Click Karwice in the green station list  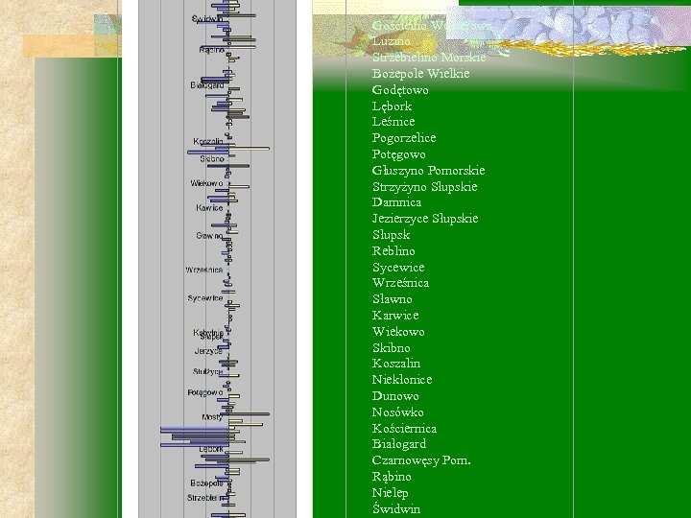coord(395,316)
